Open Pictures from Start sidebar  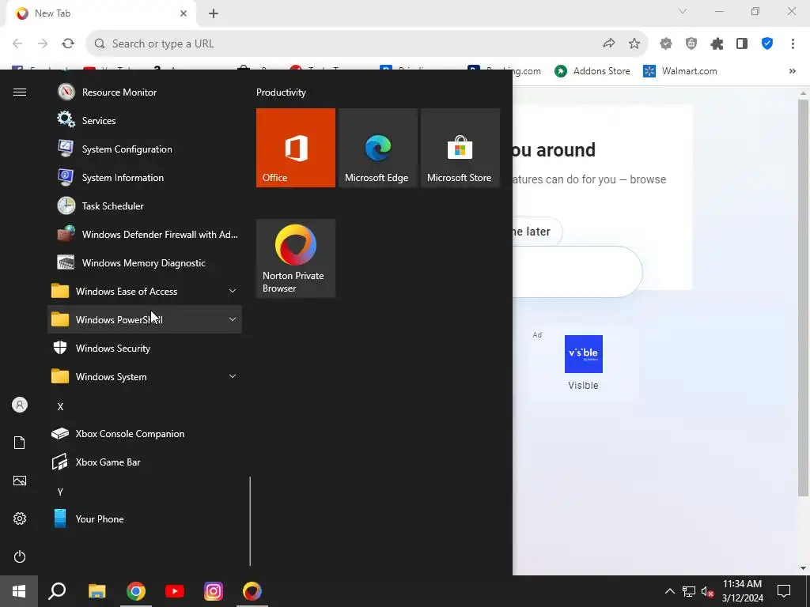(x=20, y=481)
